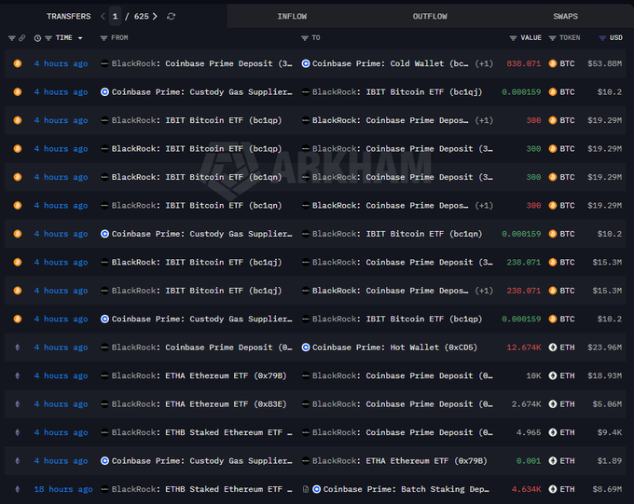Go to next transfers page arrow
The width and height of the screenshot is (634, 504).
click(155, 16)
